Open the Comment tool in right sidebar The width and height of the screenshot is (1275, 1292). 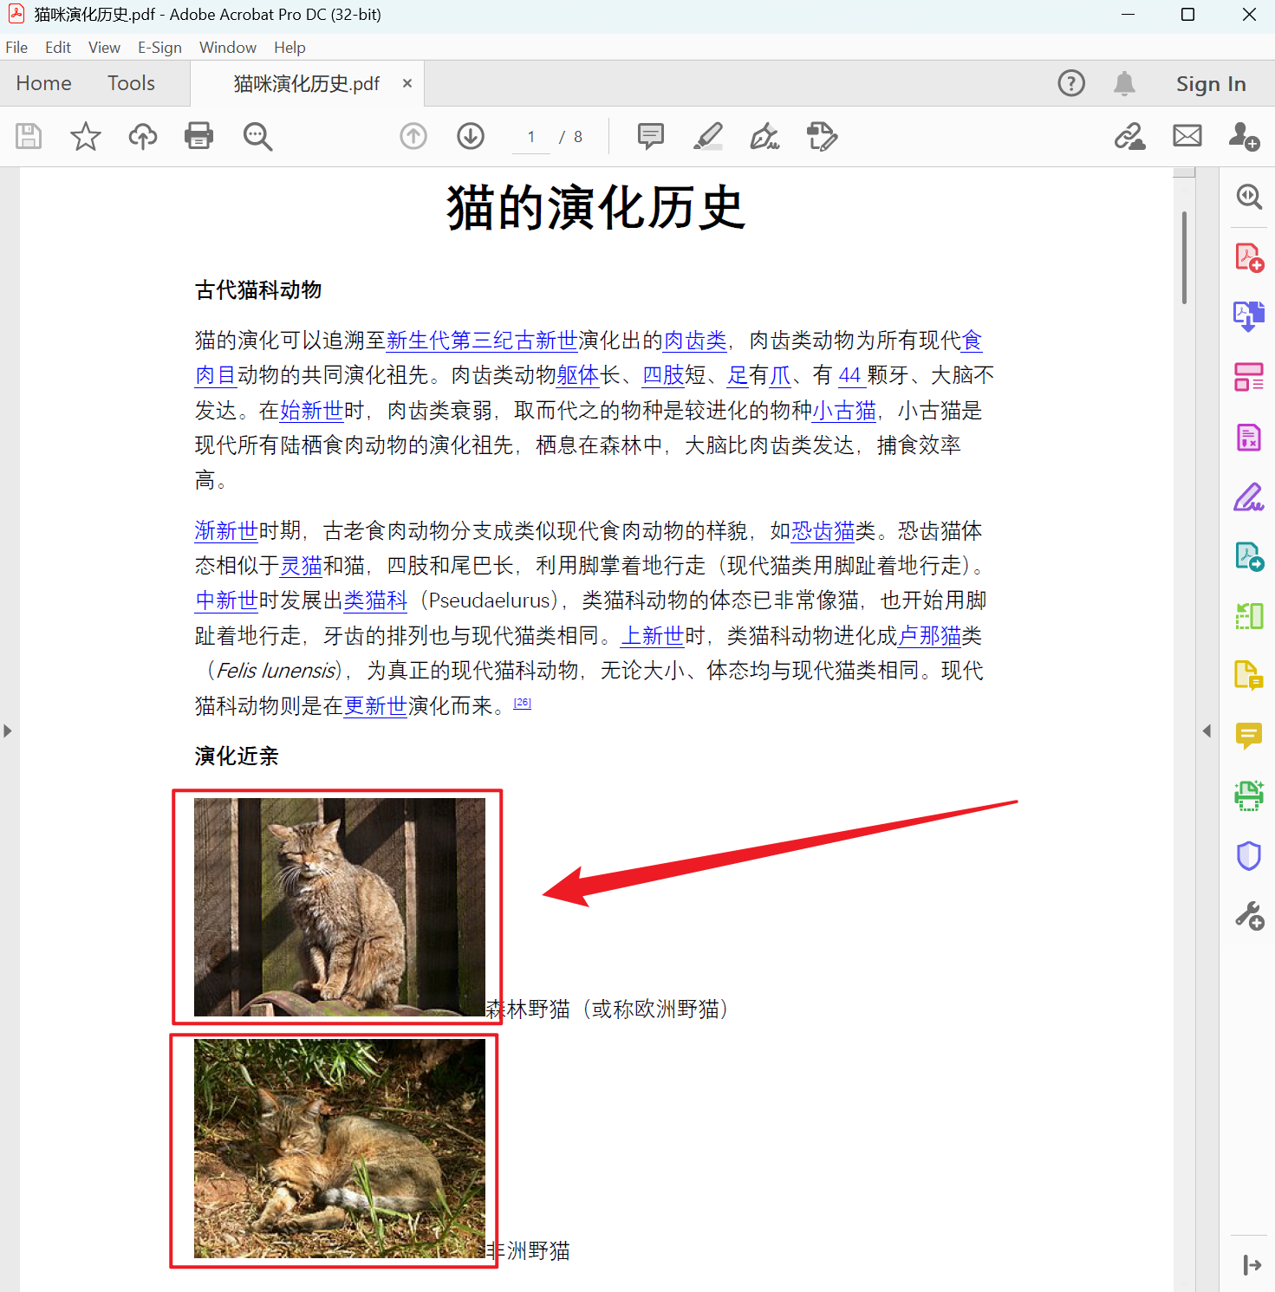[1249, 737]
